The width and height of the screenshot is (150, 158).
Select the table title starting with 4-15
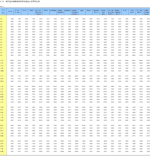tap(20, 2)
